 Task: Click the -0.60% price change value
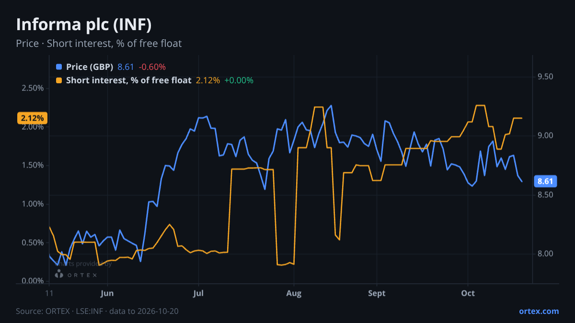[x=152, y=67]
